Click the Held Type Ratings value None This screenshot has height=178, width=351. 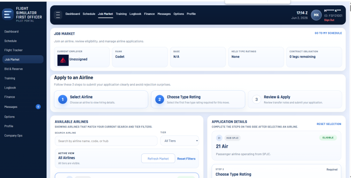235,57
